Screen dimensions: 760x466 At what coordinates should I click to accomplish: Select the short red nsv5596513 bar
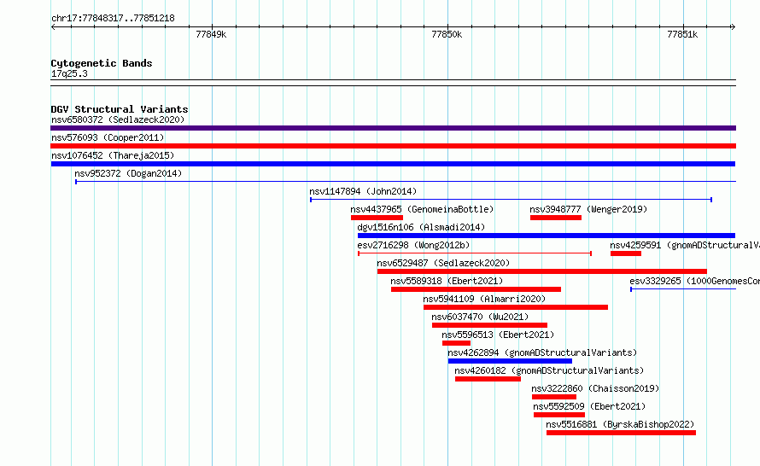[x=456, y=343]
